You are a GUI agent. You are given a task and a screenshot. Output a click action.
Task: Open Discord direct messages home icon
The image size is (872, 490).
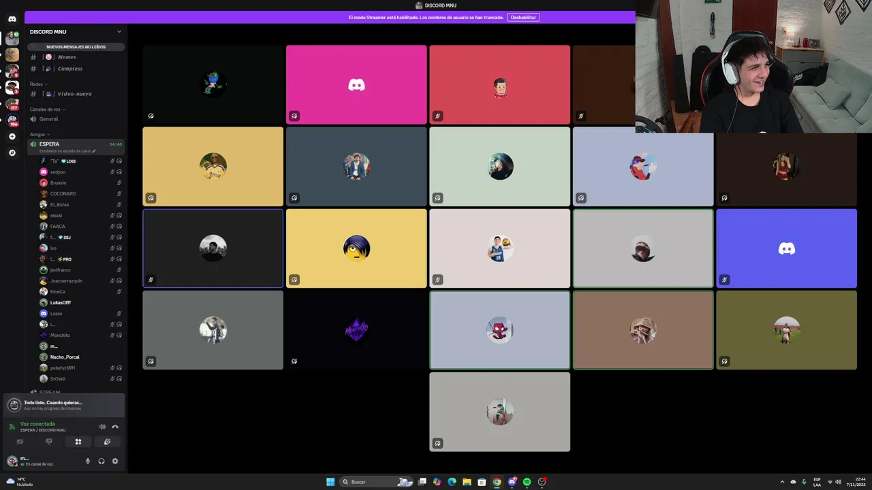[x=12, y=19]
